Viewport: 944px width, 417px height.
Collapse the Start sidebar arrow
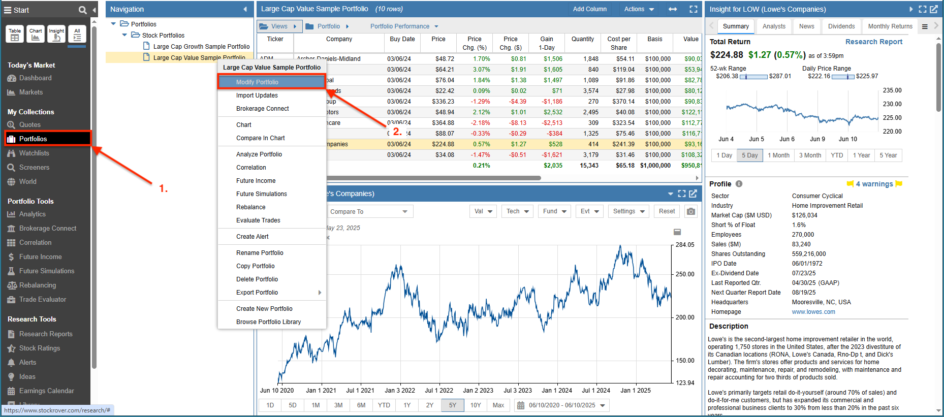[x=95, y=10]
